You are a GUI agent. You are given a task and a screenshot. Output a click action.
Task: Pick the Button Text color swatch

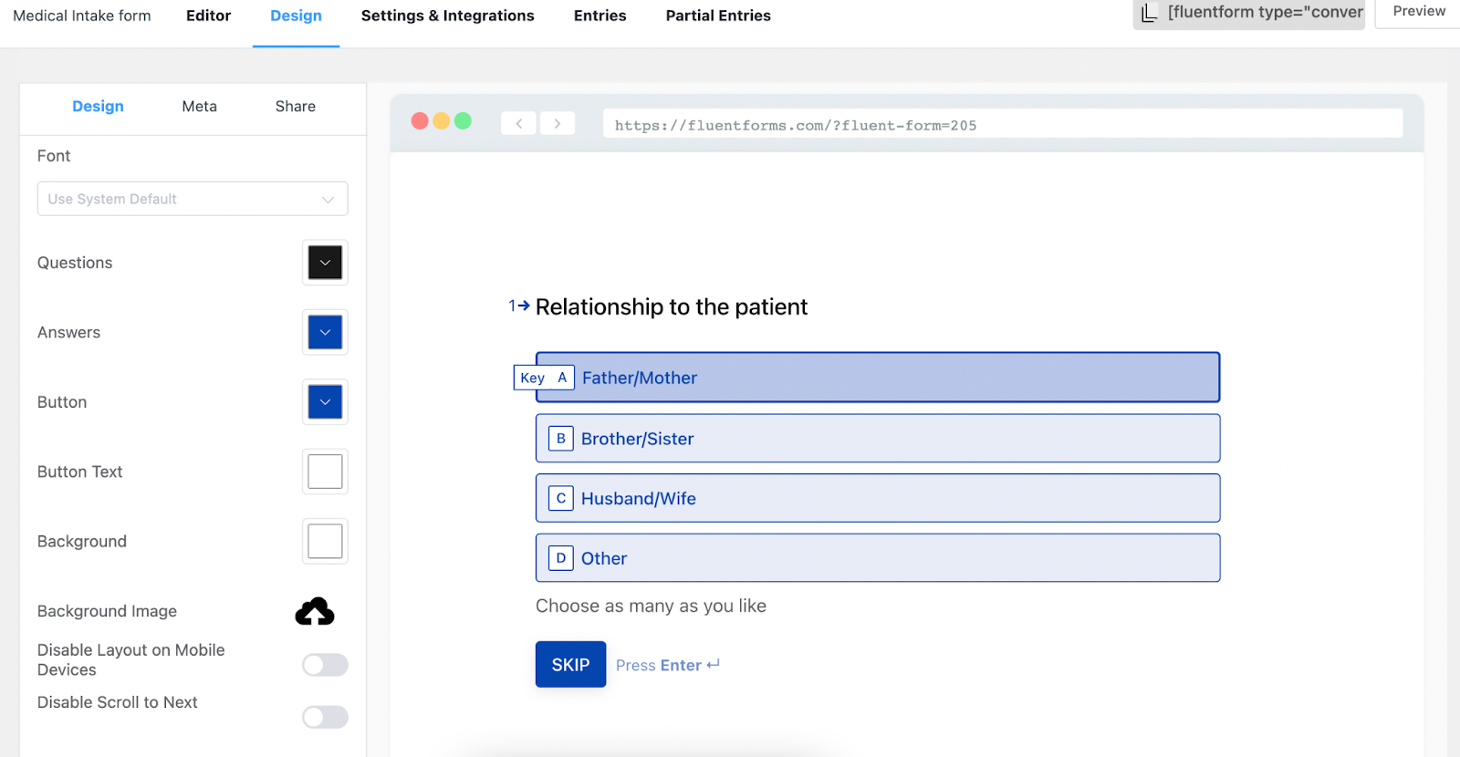(x=325, y=472)
